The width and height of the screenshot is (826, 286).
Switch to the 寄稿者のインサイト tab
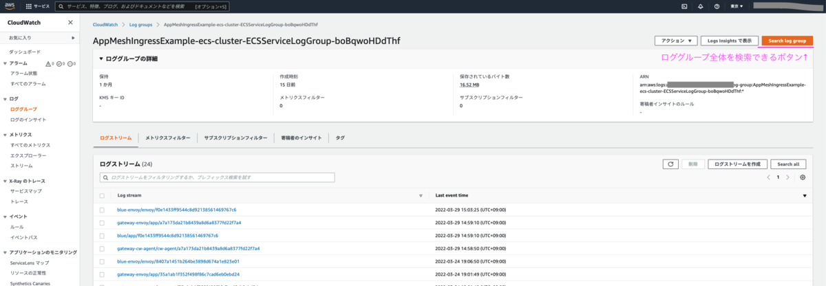[301, 138]
